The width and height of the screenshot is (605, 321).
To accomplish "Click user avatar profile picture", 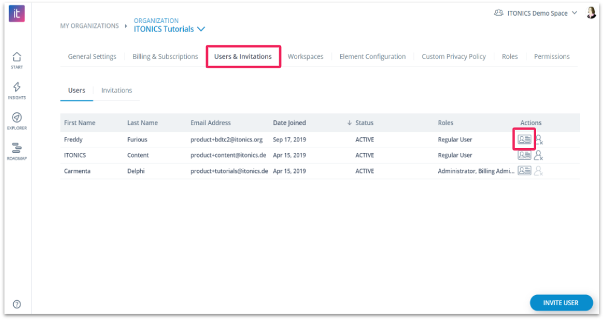I will [591, 13].
